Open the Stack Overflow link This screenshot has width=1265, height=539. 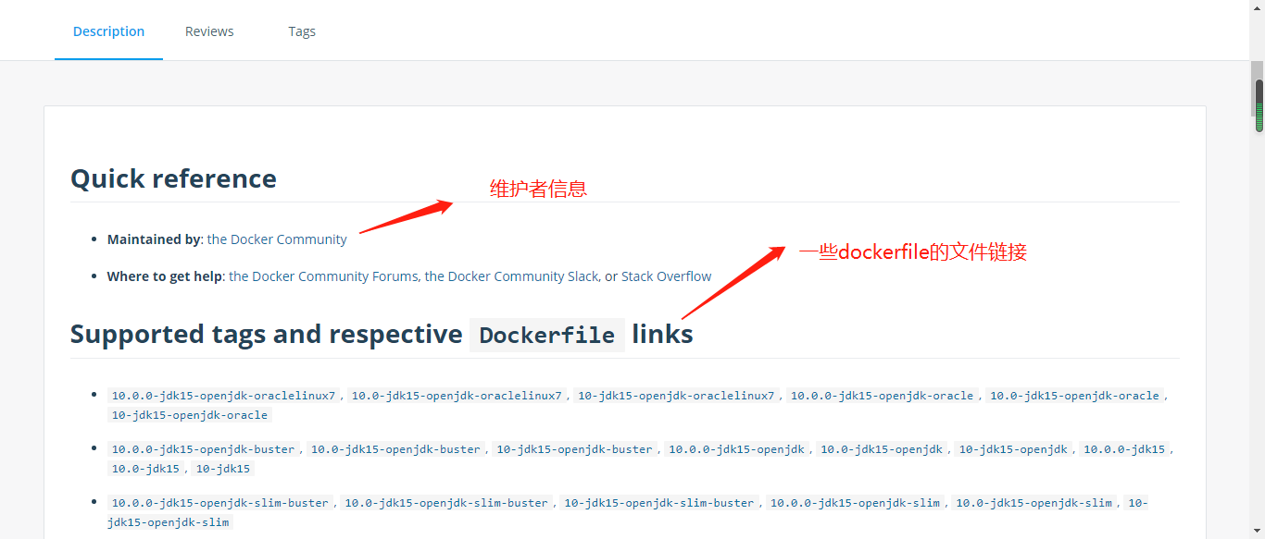point(665,276)
